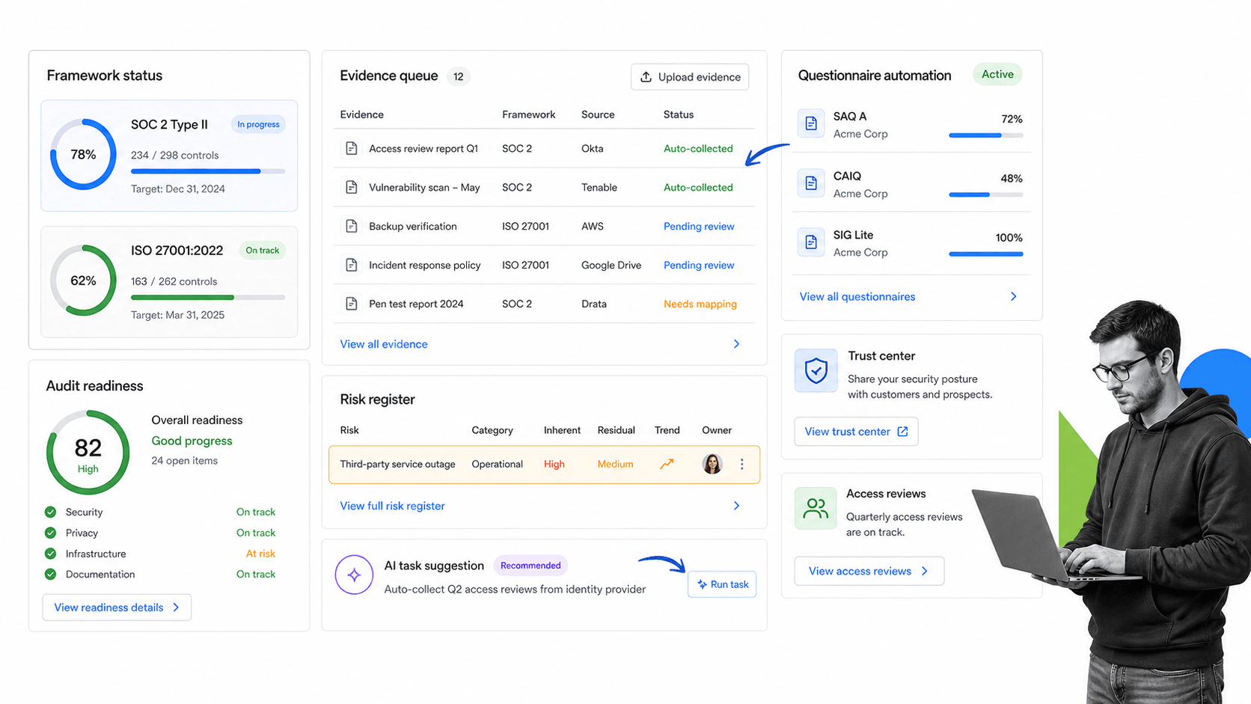Click the SIG Lite questionnaire file icon
This screenshot has width=1251, height=704.
[811, 242]
